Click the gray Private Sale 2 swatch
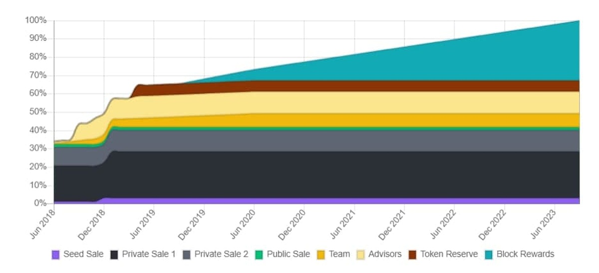This screenshot has height=273, width=599. (187, 255)
